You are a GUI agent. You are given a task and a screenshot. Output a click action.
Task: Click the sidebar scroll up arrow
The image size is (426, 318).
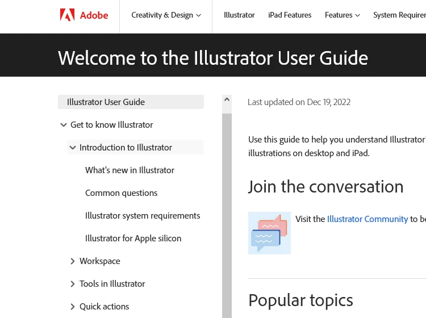coord(227,100)
